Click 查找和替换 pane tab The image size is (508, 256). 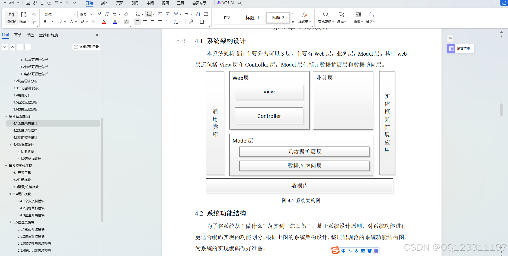point(49,35)
